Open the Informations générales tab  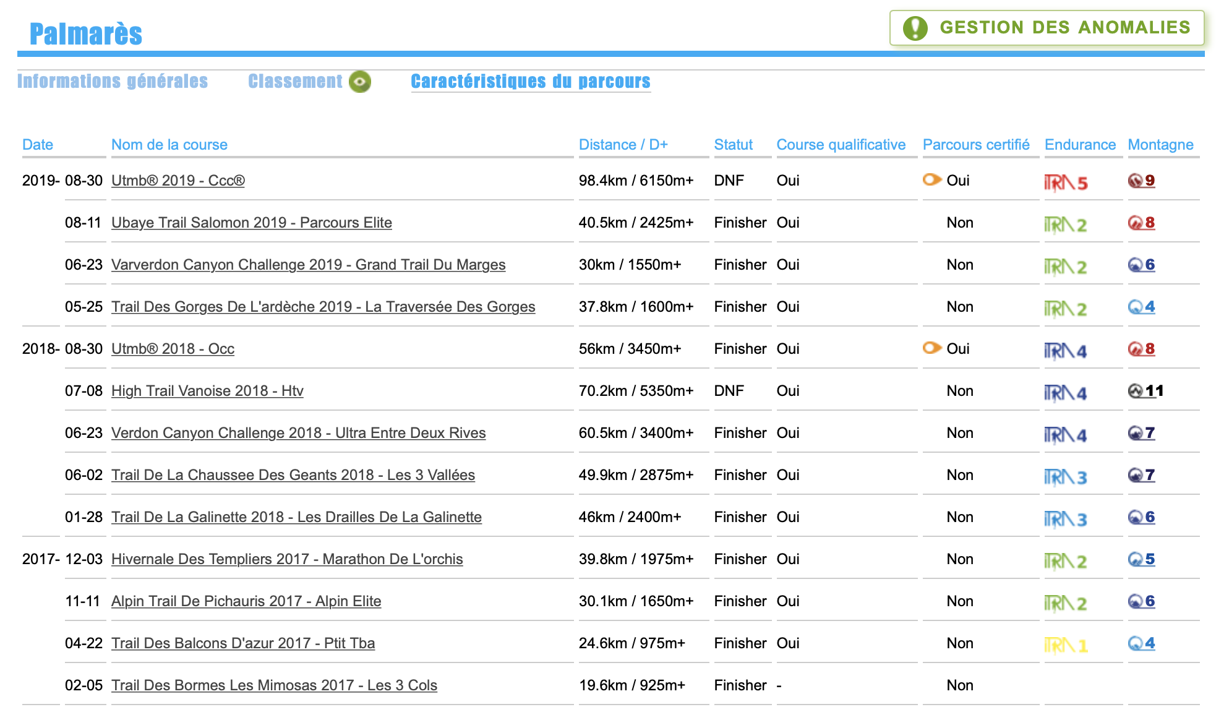(113, 81)
